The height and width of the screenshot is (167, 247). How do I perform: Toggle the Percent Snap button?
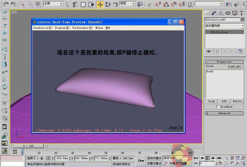coord(174,5)
